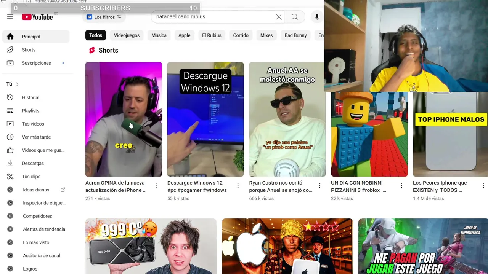Play the Auron OPINA short thumbnail
This screenshot has width=488, height=274.
click(124, 119)
